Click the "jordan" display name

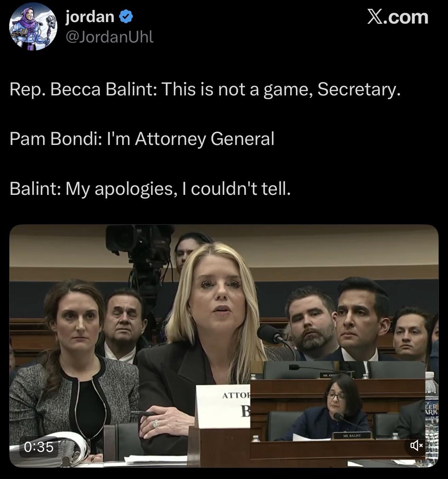[90, 17]
